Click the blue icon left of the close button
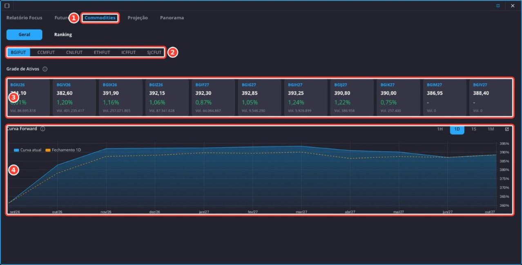522x265 pixels. click(498, 6)
